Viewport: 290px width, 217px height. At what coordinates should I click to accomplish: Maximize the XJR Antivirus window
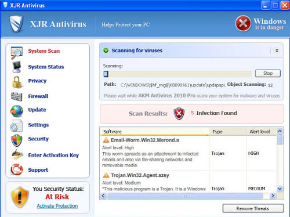point(275,5)
